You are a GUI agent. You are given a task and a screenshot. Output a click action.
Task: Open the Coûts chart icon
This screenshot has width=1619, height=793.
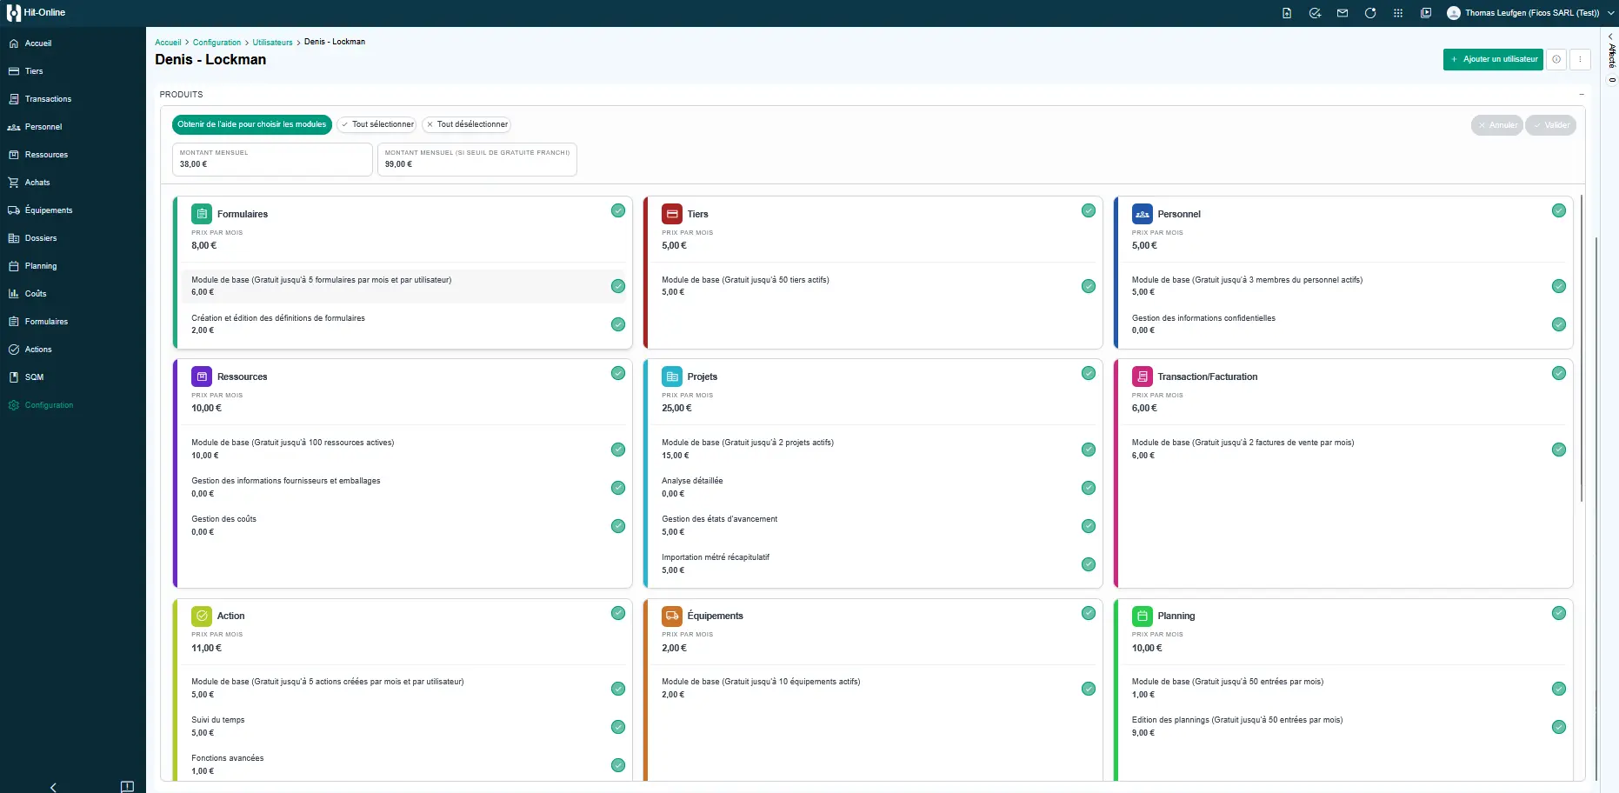(x=14, y=294)
